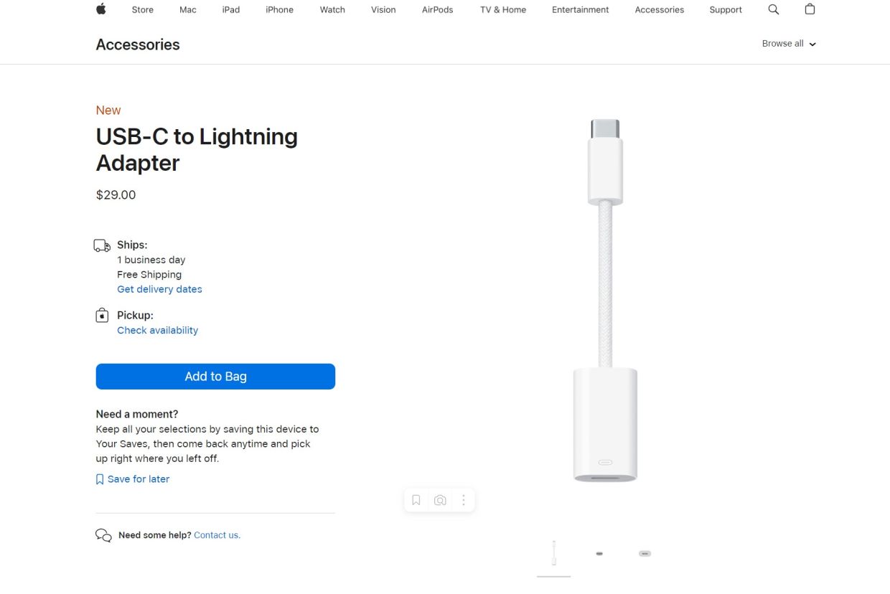Select the third product thumbnail
The image size is (890, 594).
tap(645, 554)
